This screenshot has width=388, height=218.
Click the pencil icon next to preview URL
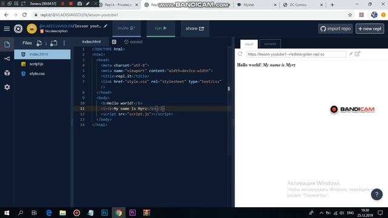click(351, 54)
